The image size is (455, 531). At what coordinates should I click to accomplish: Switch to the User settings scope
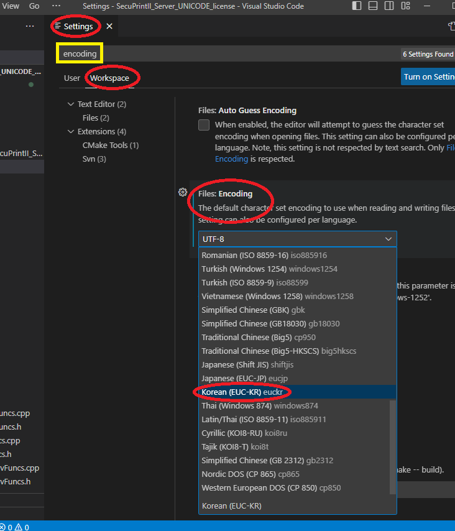(x=71, y=78)
